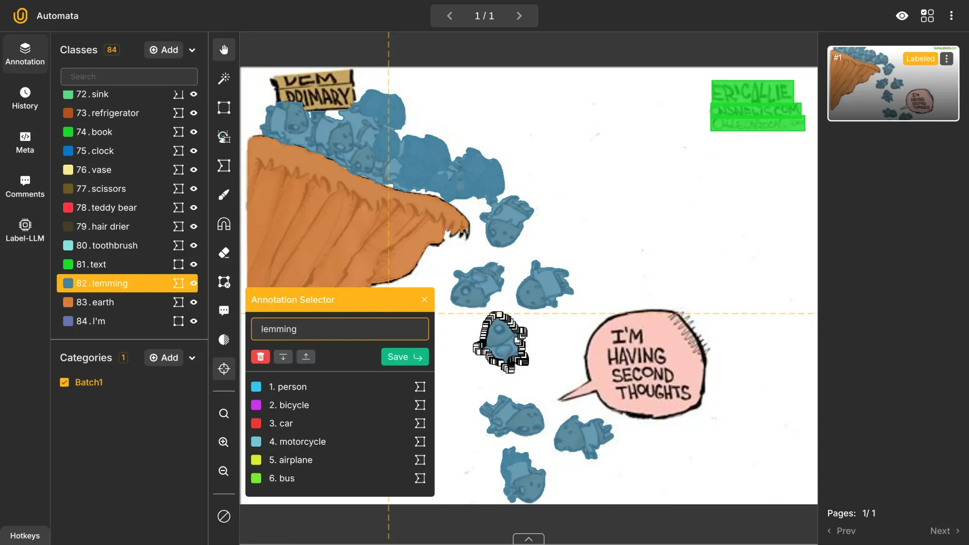Screen dimensions: 969x545
Task: Select the magnet snapping tool
Action: pos(224,224)
